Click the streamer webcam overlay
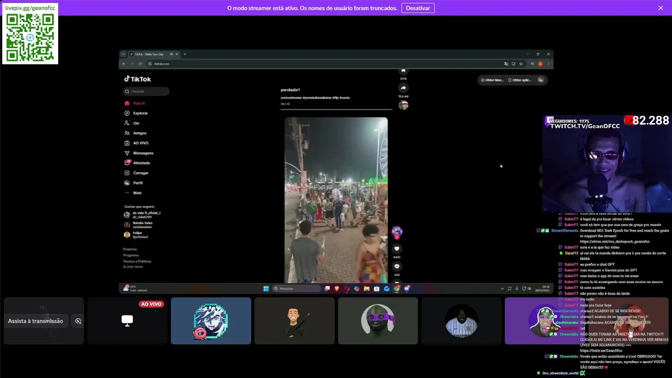672x378 pixels. [607, 164]
